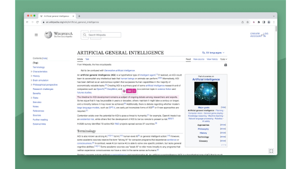Open Chrome three-dot menu
Screen dimensions: 301x169
click(x=274, y=22)
